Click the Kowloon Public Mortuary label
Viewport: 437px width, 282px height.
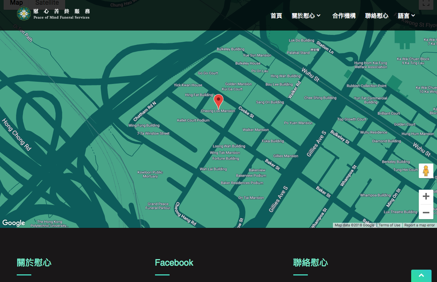tap(150, 174)
